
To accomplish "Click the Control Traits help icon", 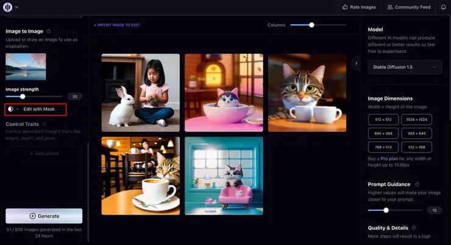I will [x=44, y=124].
